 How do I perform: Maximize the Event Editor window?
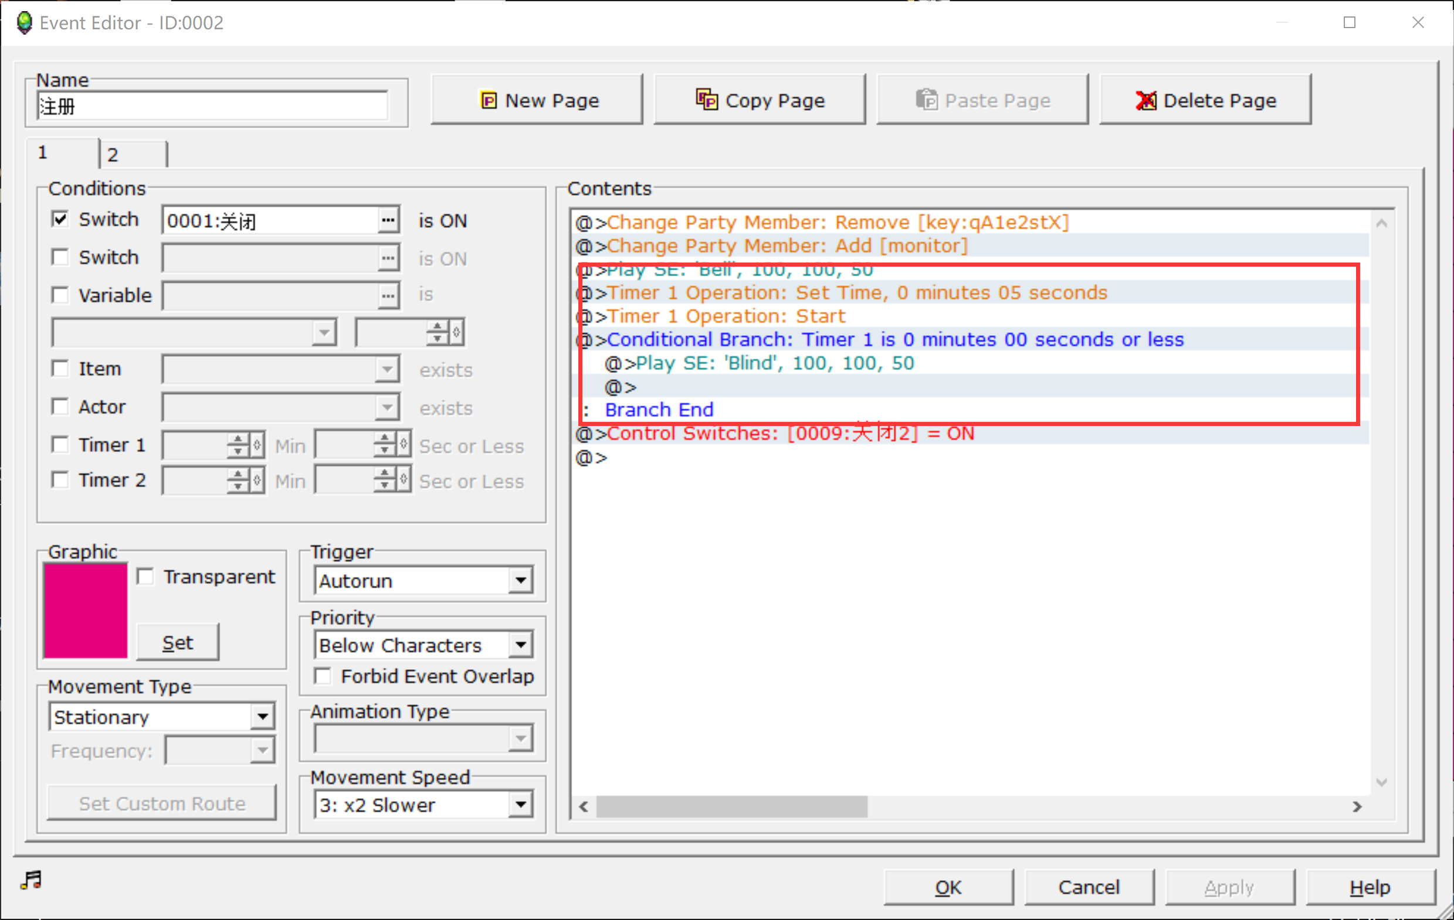(x=1350, y=23)
